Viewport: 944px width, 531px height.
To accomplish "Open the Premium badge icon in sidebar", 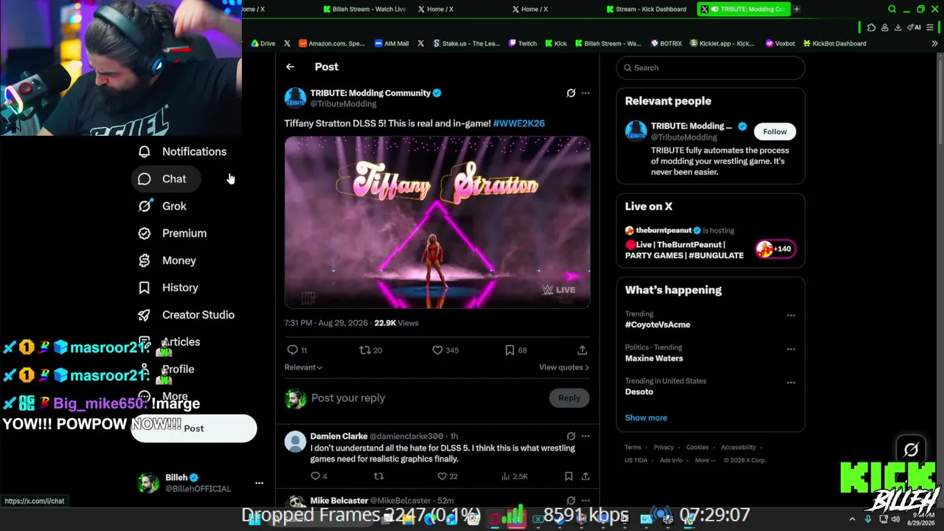I will coord(145,234).
